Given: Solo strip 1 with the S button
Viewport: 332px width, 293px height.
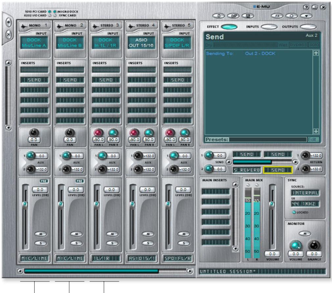Looking at the screenshot, I should tap(41, 243).
